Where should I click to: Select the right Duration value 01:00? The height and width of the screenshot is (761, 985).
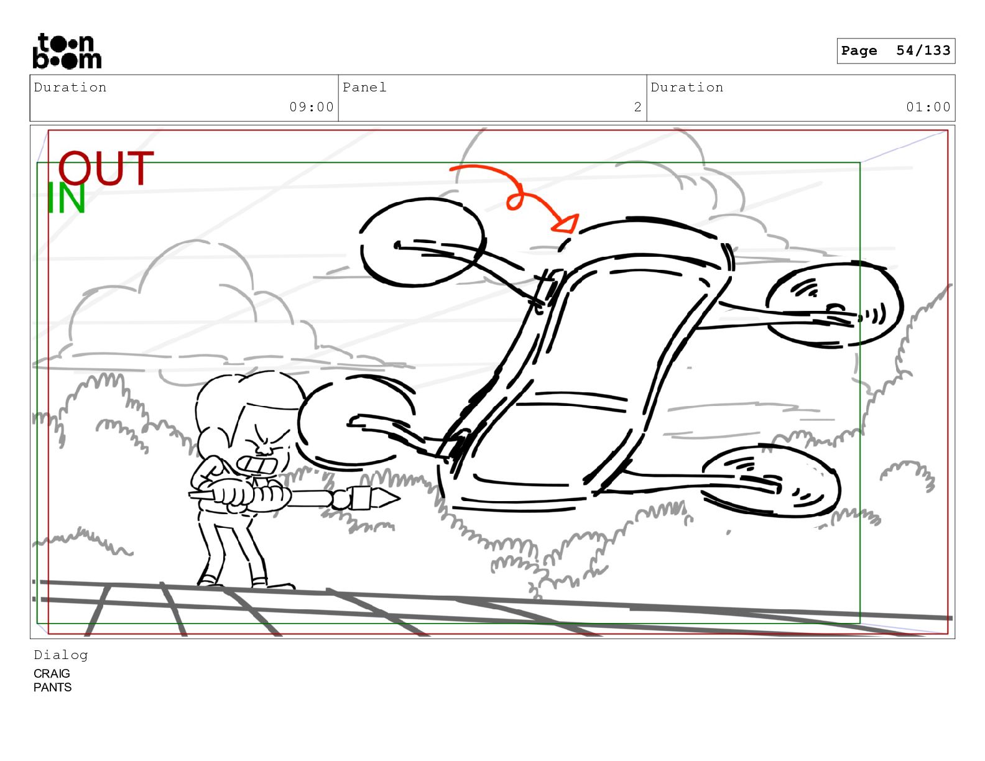coord(928,107)
